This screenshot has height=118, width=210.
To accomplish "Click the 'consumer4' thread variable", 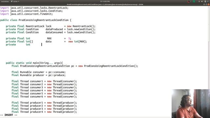I will (36, 90).
